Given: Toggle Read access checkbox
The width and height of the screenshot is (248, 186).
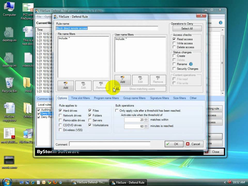Looking at the screenshot, I should pyautogui.click(x=174, y=39).
